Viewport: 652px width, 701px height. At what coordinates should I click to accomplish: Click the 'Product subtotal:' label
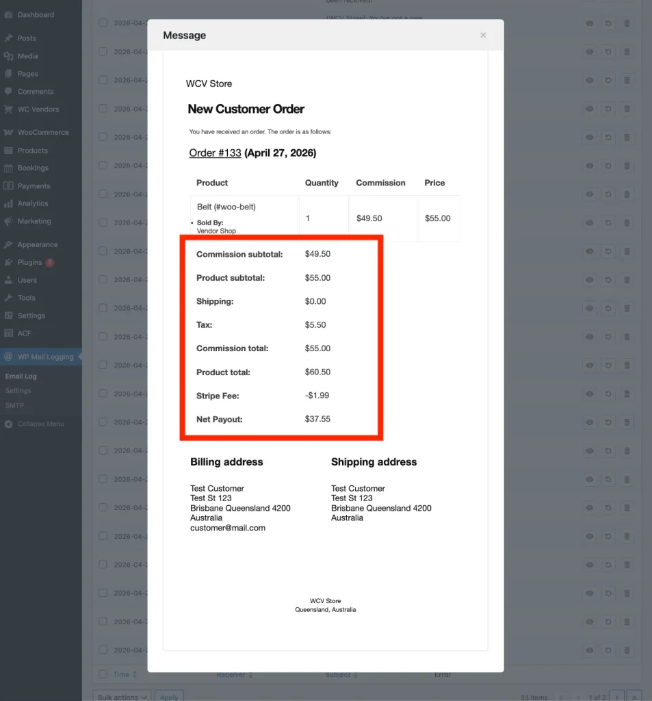point(231,278)
